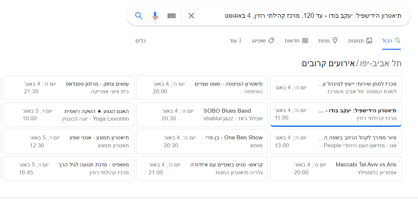Click the Shopping tab tag icon
This screenshot has width=418, height=199.
point(271,41)
